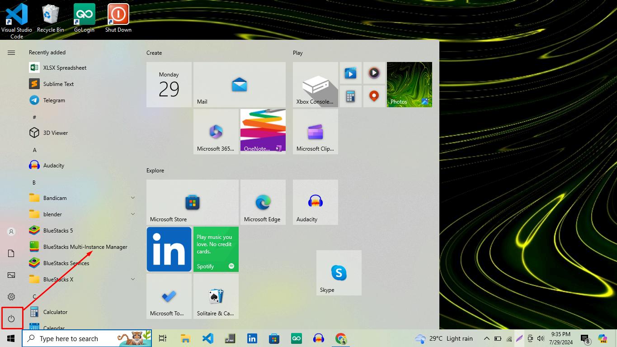This screenshot has height=347, width=617.
Task: Open the weather widget showing Light rain
Action: click(444, 338)
